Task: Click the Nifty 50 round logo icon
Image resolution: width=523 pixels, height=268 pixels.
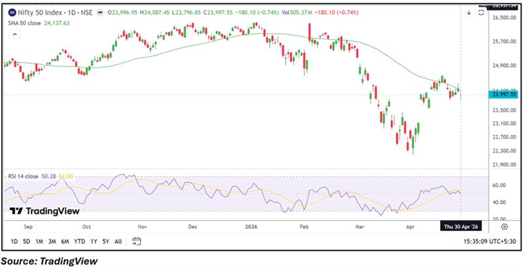Action: pos(12,12)
